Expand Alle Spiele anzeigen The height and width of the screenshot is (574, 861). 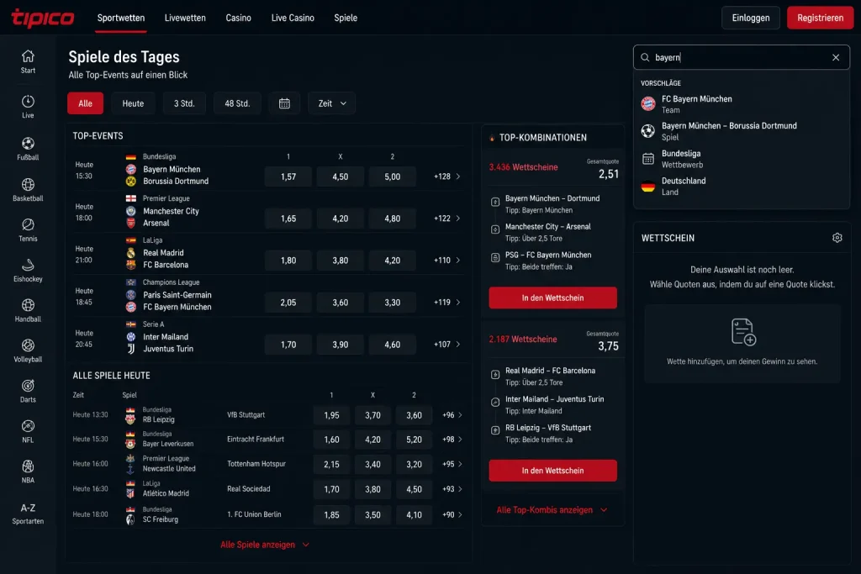pos(265,545)
